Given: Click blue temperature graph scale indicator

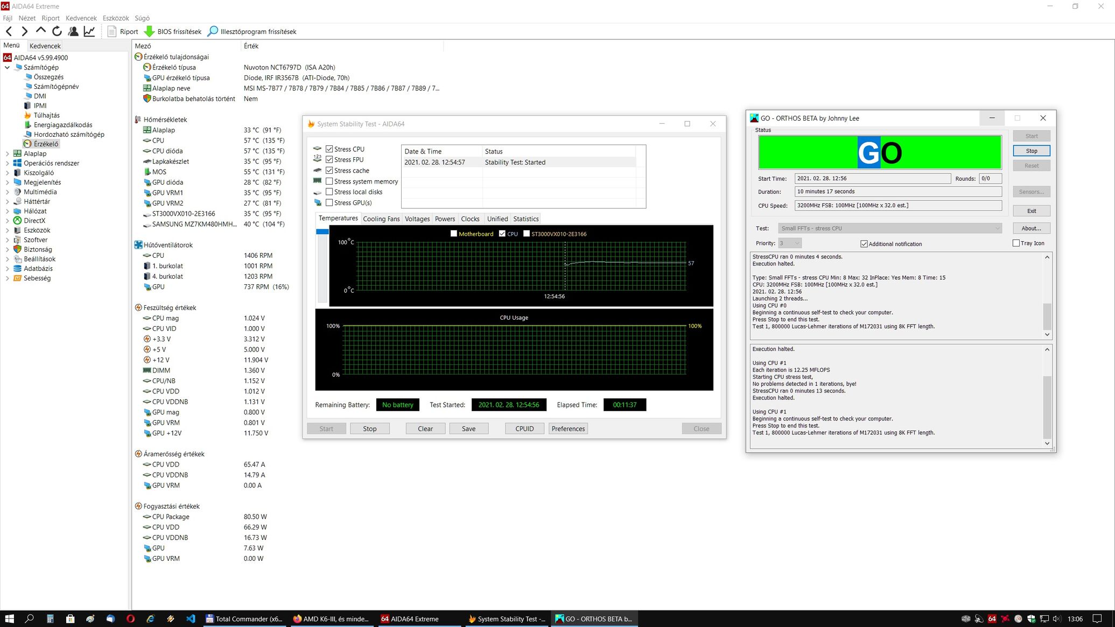Looking at the screenshot, I should [x=322, y=231].
